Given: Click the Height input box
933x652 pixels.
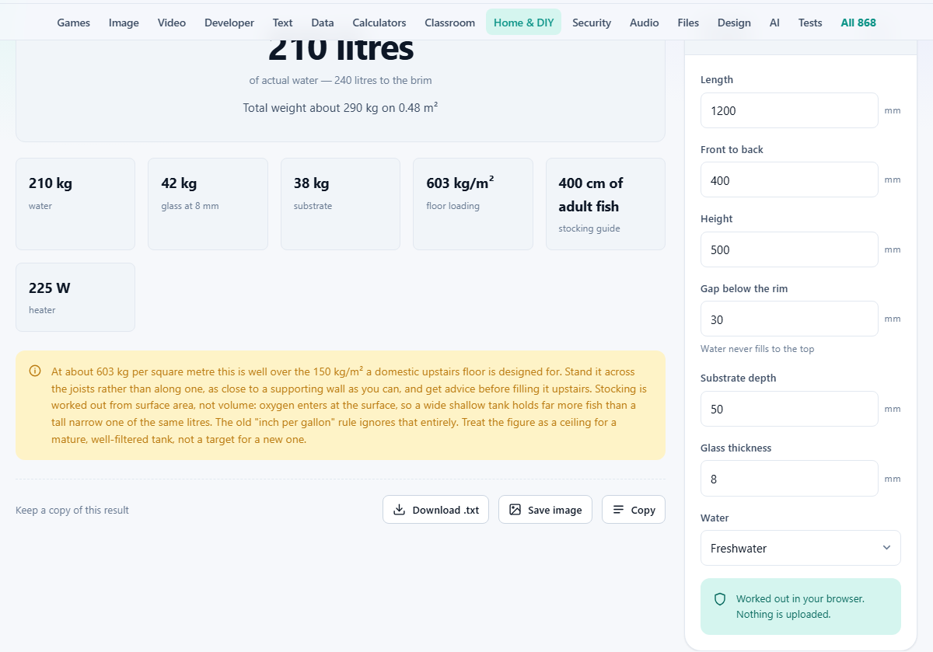Looking at the screenshot, I should point(789,249).
